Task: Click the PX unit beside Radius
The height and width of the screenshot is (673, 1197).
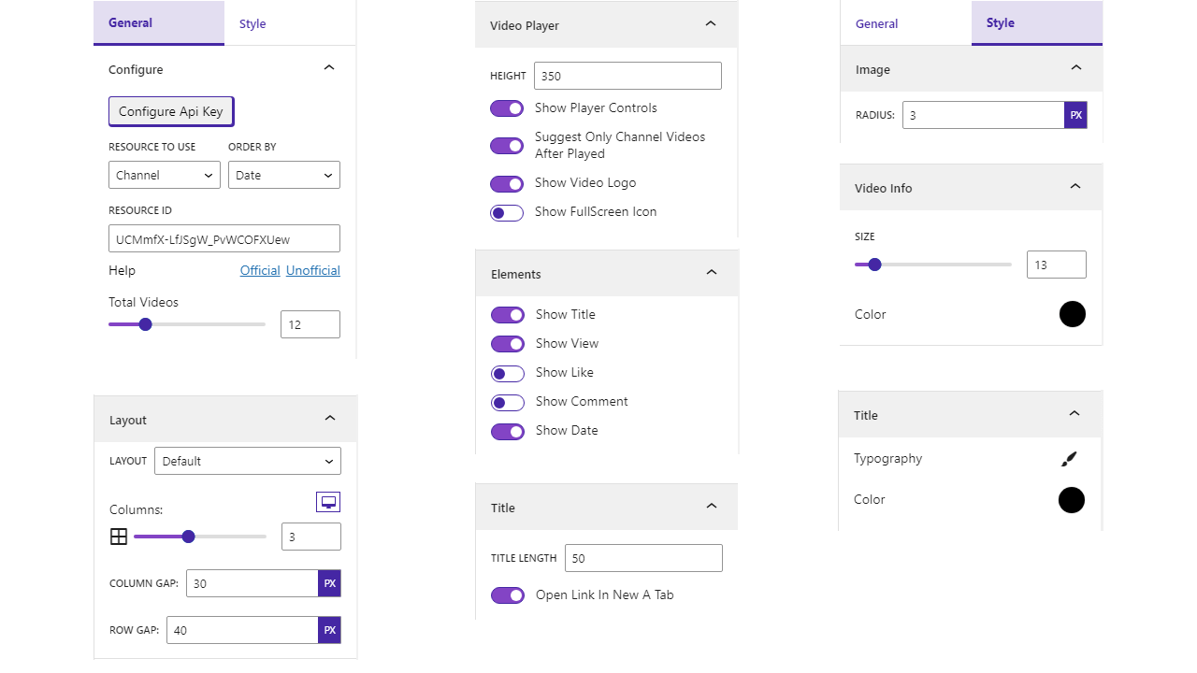Action: [x=1075, y=115]
